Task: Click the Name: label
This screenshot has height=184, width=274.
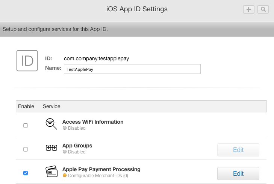Action: [53, 68]
